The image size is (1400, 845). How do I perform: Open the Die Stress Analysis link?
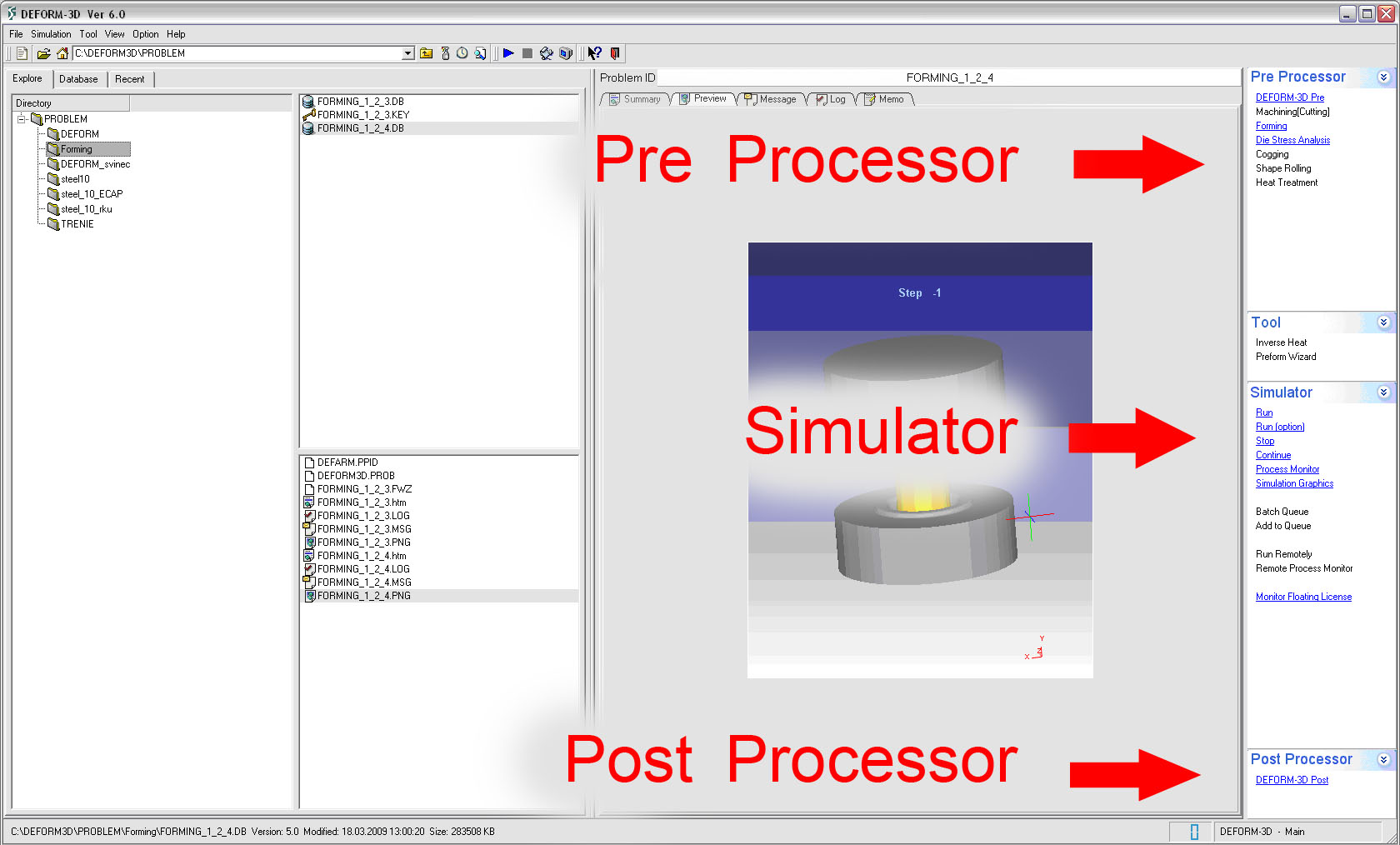coord(1292,140)
